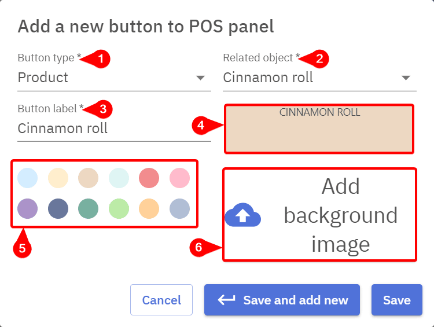Select the light green color swatch

tap(119, 208)
